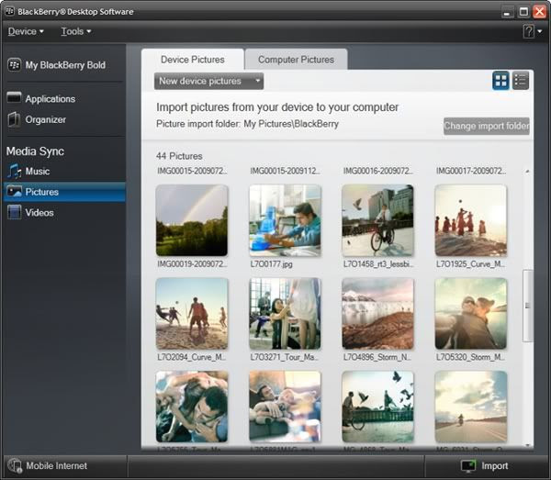Select the L7O4896_Storm glacier thumbnail
The image size is (551, 480).
pos(377,313)
